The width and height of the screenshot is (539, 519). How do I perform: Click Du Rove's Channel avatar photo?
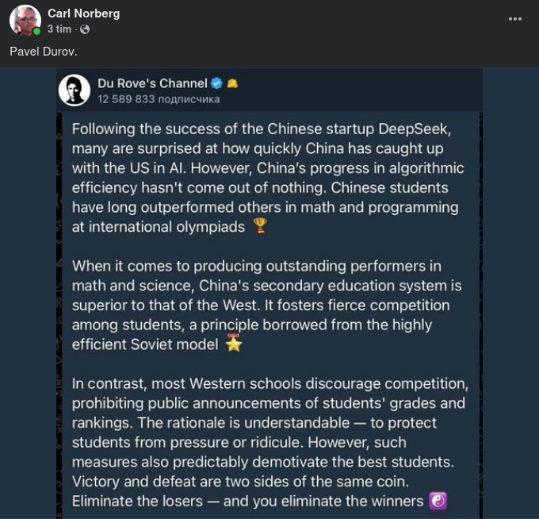74,90
